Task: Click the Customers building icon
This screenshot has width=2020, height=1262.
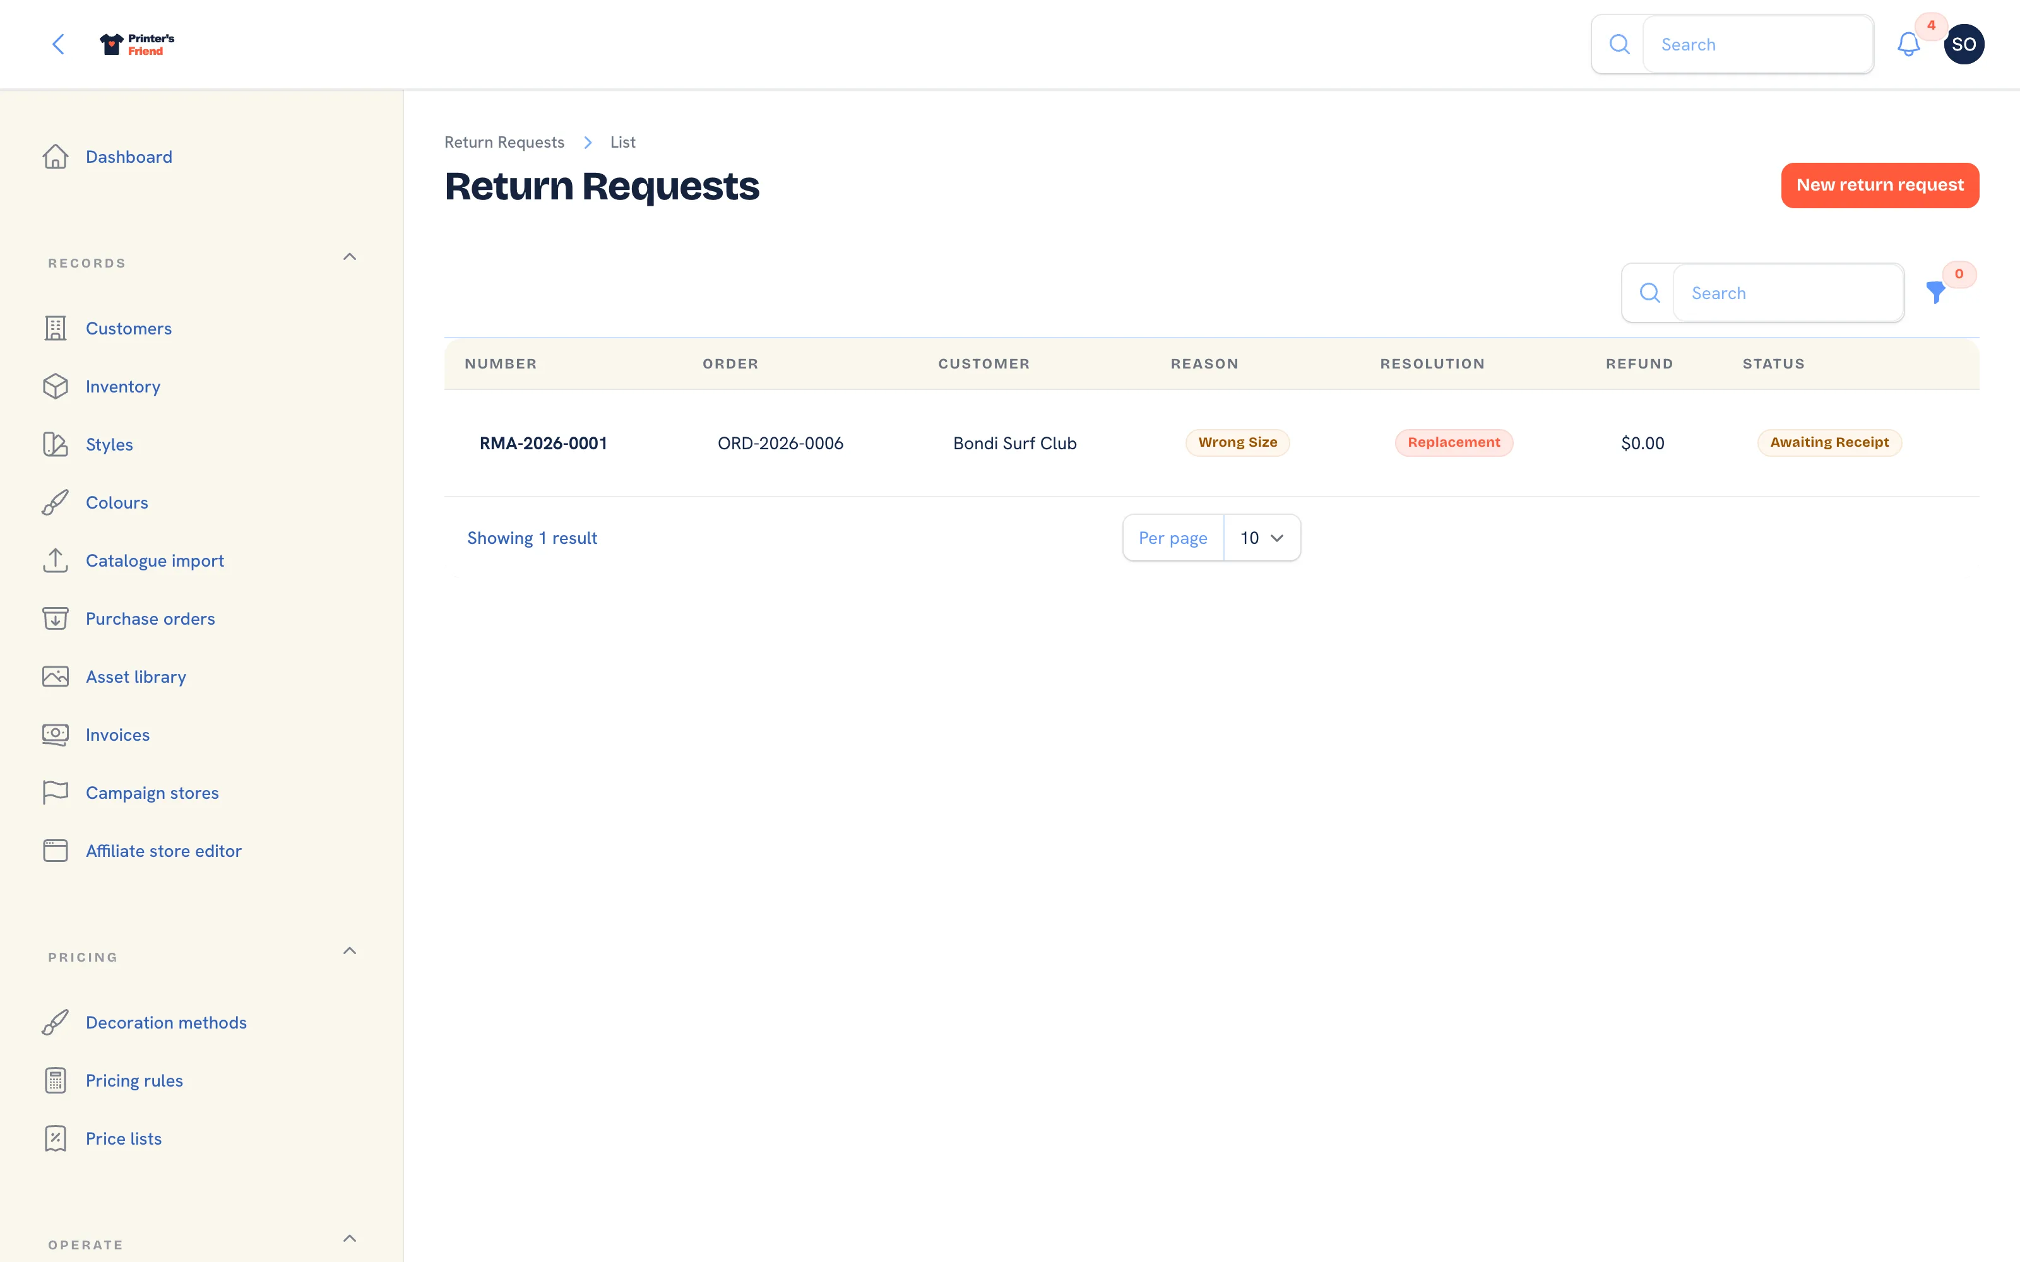Action: pyautogui.click(x=55, y=328)
